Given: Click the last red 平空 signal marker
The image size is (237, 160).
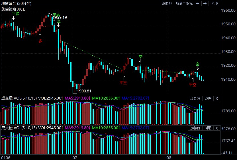Looking at the screenshot, I should pyautogui.click(x=193, y=84).
